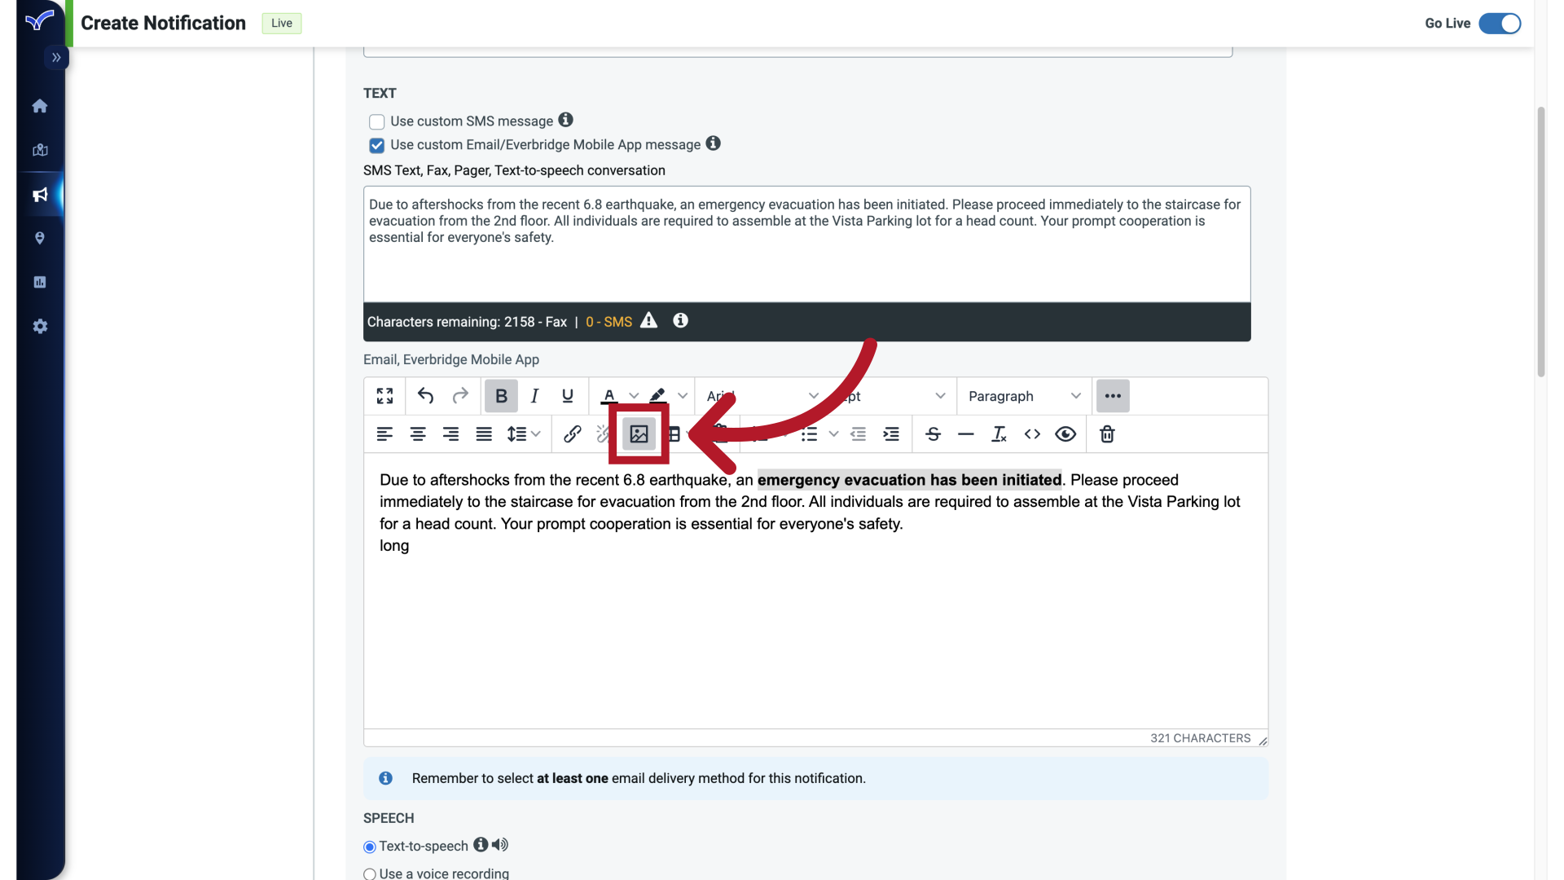1564x880 pixels.
Task: Toggle bold formatting
Action: tap(501, 396)
